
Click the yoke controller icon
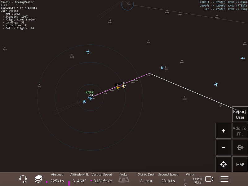tap(124, 180)
